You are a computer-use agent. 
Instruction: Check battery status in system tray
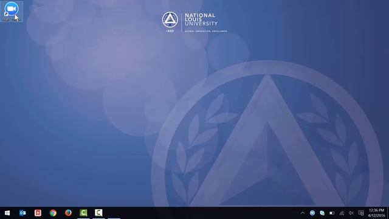click(x=332, y=213)
